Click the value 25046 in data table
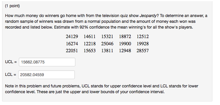220x105 pixels. coord(107,44)
